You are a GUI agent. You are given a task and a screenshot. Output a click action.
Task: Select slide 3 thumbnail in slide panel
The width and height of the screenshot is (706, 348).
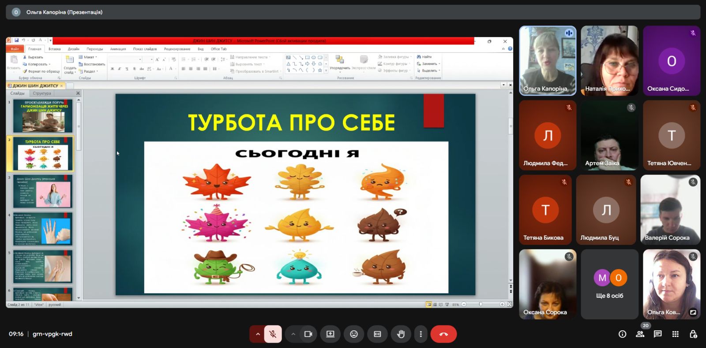click(x=42, y=191)
